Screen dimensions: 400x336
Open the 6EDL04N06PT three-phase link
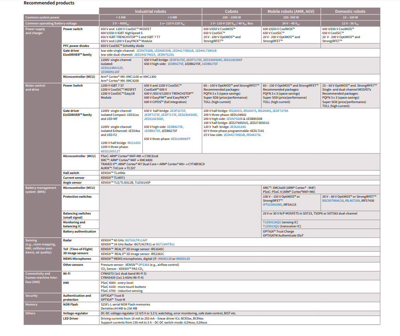pyautogui.click(x=181, y=139)
